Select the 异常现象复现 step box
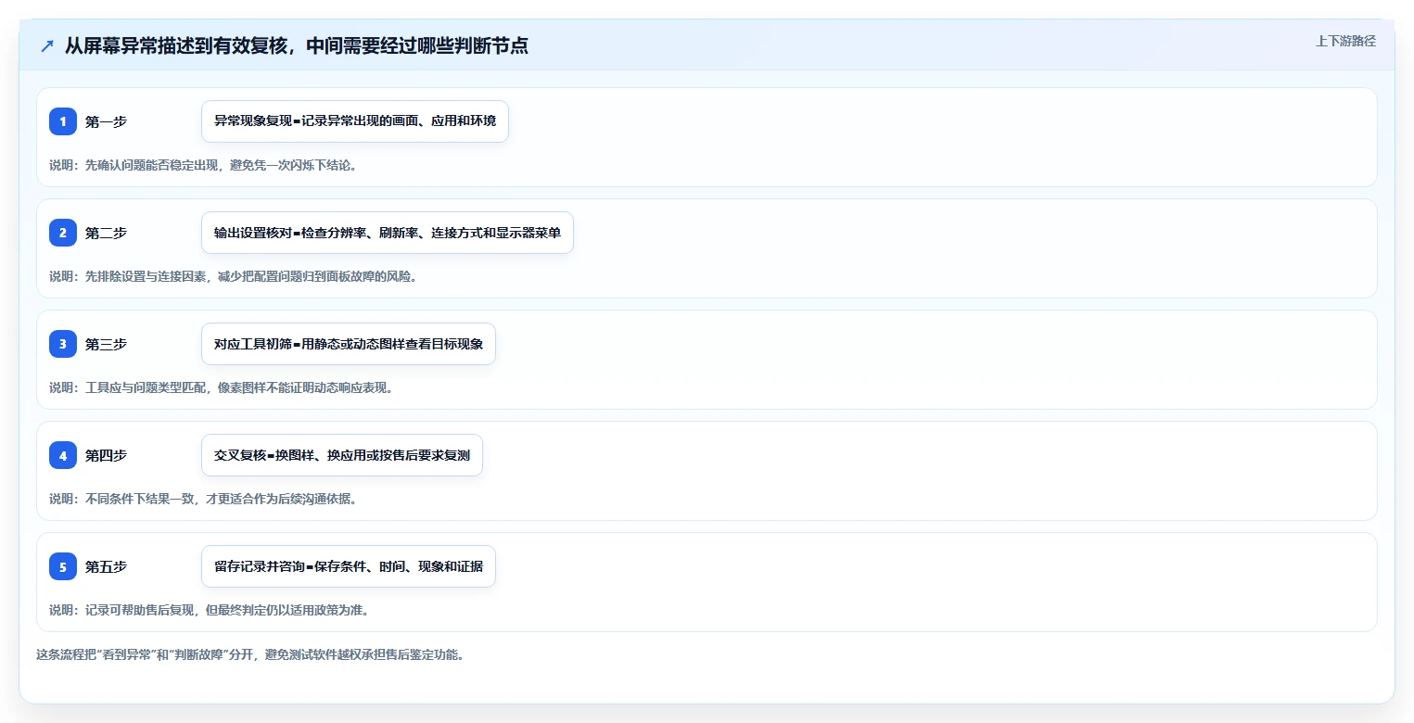The width and height of the screenshot is (1414, 723). pyautogui.click(x=355, y=121)
